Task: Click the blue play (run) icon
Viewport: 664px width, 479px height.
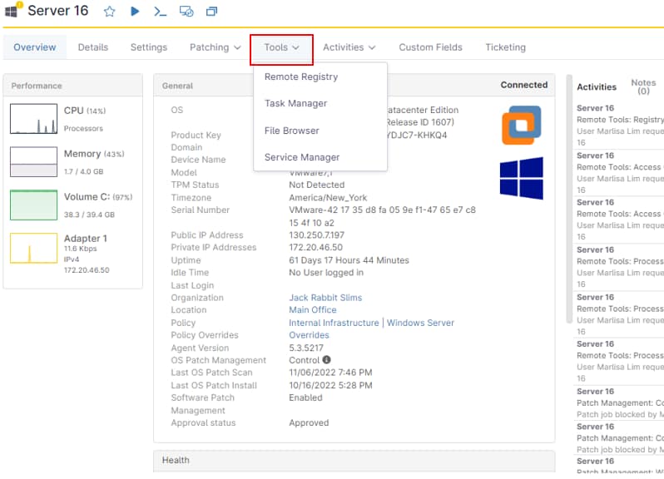Action: pyautogui.click(x=135, y=12)
